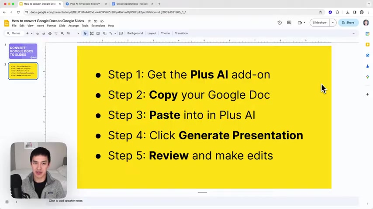Open the Arrange menu
The width and height of the screenshot is (373, 209).
(x=73, y=26)
